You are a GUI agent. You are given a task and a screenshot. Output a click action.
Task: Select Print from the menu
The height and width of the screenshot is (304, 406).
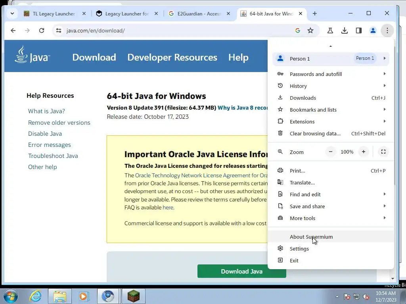pyautogui.click(x=331, y=171)
